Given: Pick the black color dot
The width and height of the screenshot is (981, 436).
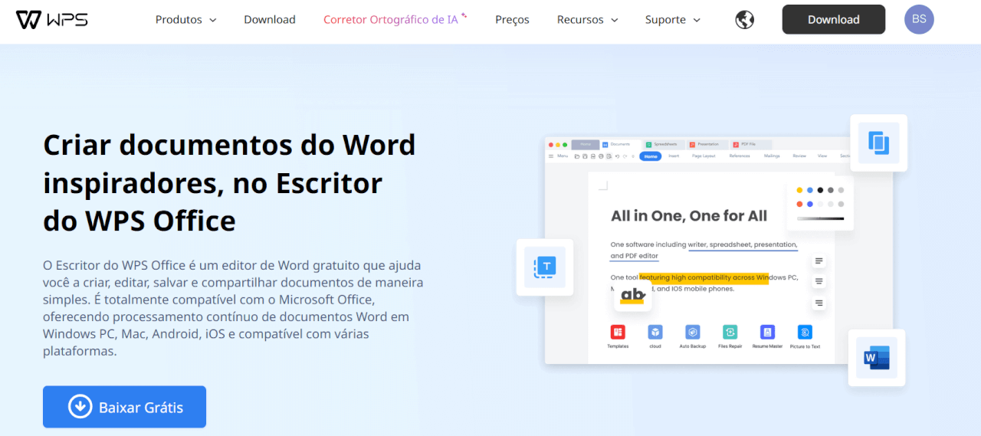Looking at the screenshot, I should click(820, 190).
